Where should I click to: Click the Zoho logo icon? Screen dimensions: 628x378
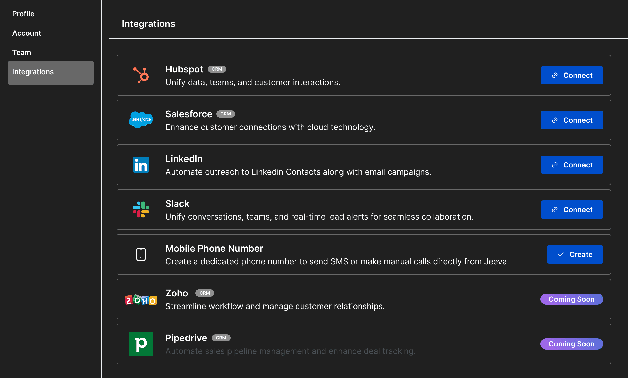pos(141,300)
